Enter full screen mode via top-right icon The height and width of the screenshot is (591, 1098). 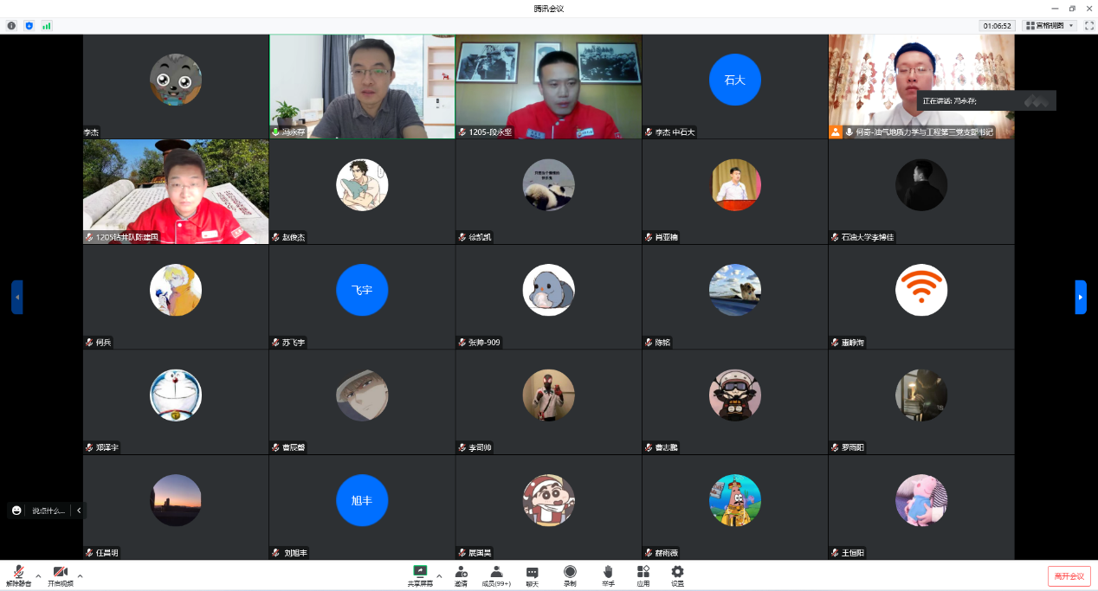point(1089,26)
